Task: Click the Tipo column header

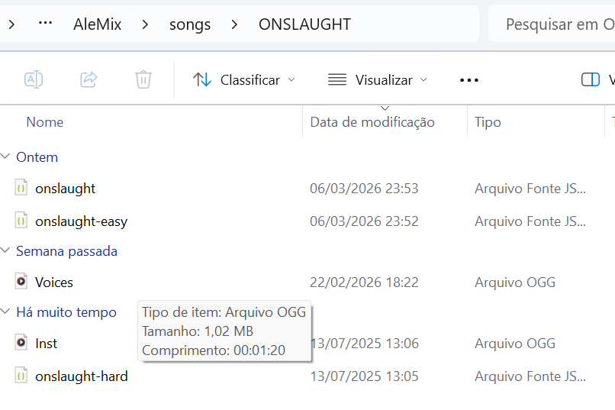Action: [488, 122]
